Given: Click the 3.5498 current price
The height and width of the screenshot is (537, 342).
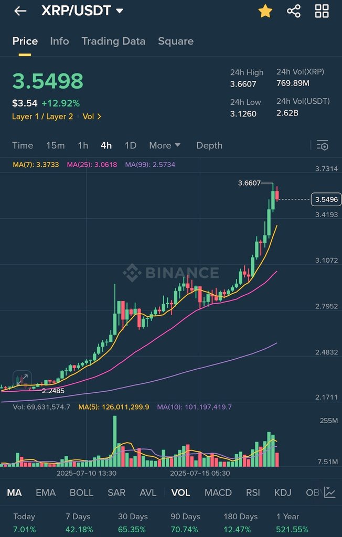Looking at the screenshot, I should [48, 81].
